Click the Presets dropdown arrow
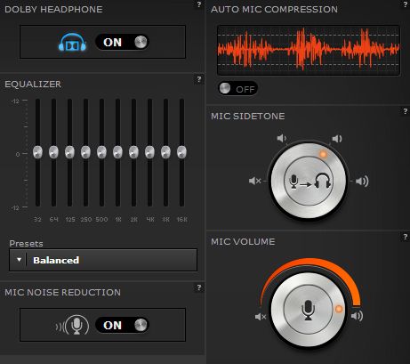The width and height of the screenshot is (410, 364). click(19, 260)
